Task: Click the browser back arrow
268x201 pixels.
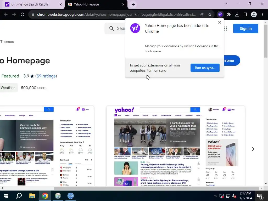Action: click(6, 15)
